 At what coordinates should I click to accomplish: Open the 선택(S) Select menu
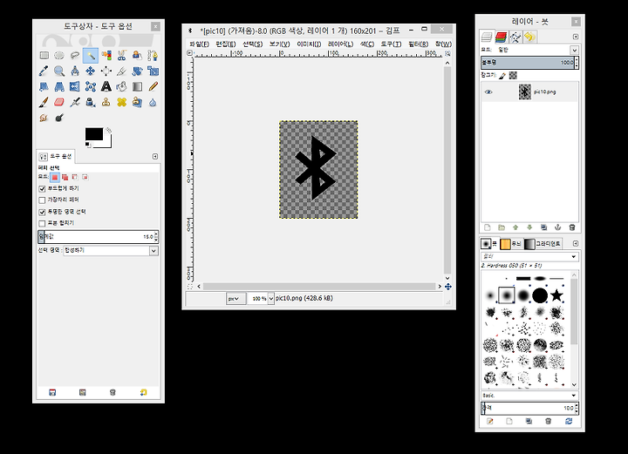point(253,44)
